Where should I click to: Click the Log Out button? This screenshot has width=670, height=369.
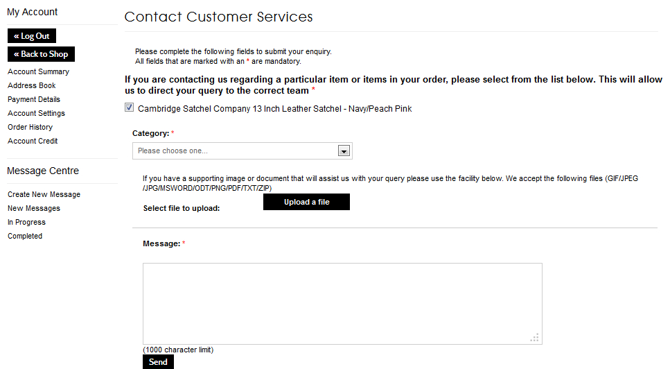tap(32, 36)
